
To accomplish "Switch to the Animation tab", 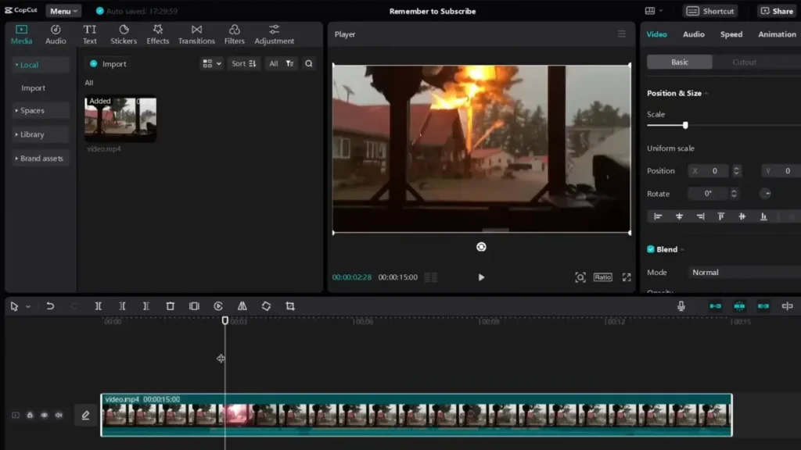I will 776,34.
